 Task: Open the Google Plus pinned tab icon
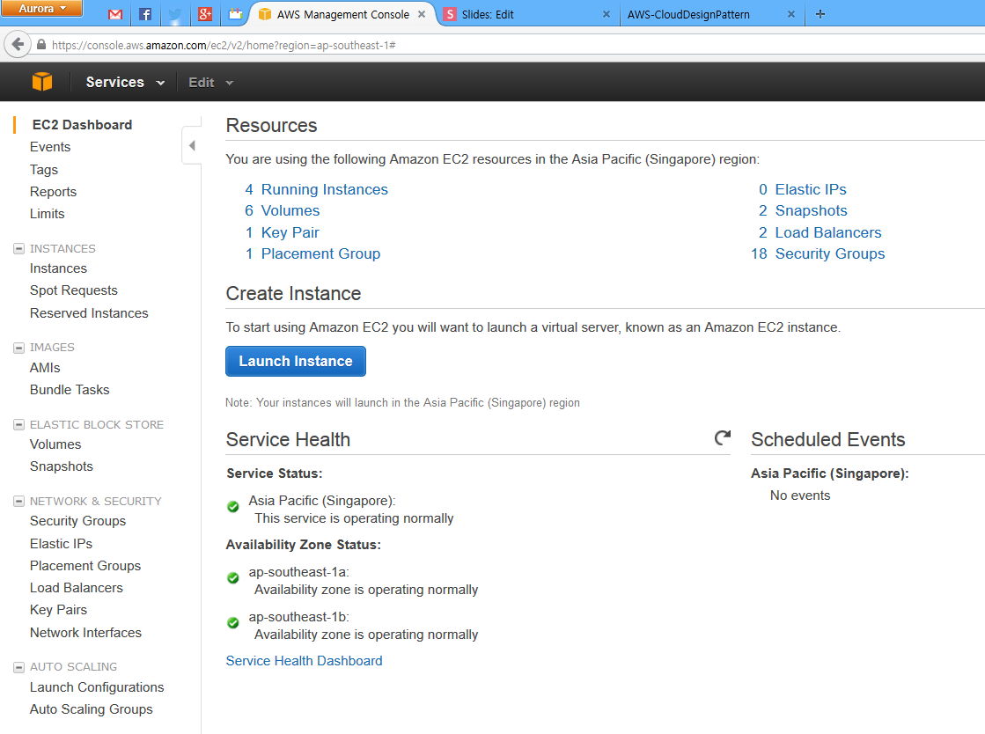[x=205, y=14]
